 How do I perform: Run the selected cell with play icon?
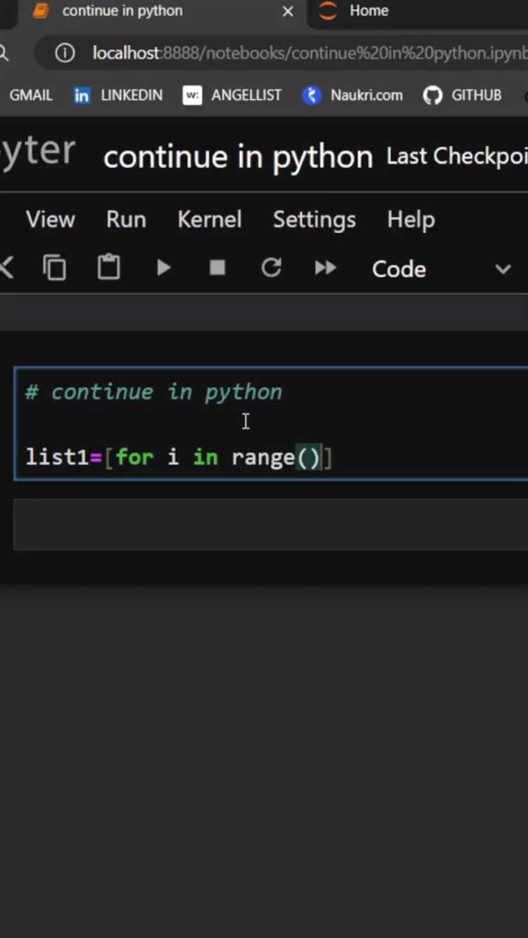[163, 268]
